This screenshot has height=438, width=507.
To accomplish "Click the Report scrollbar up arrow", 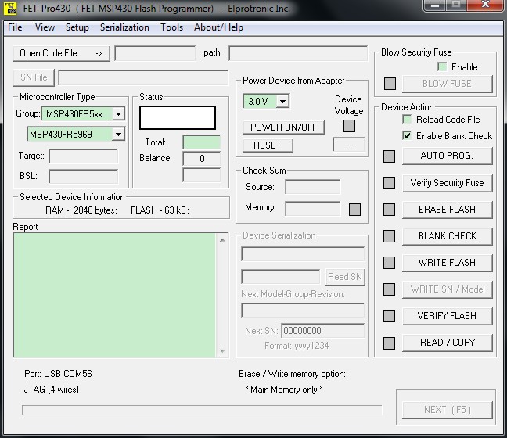I will coord(222,240).
